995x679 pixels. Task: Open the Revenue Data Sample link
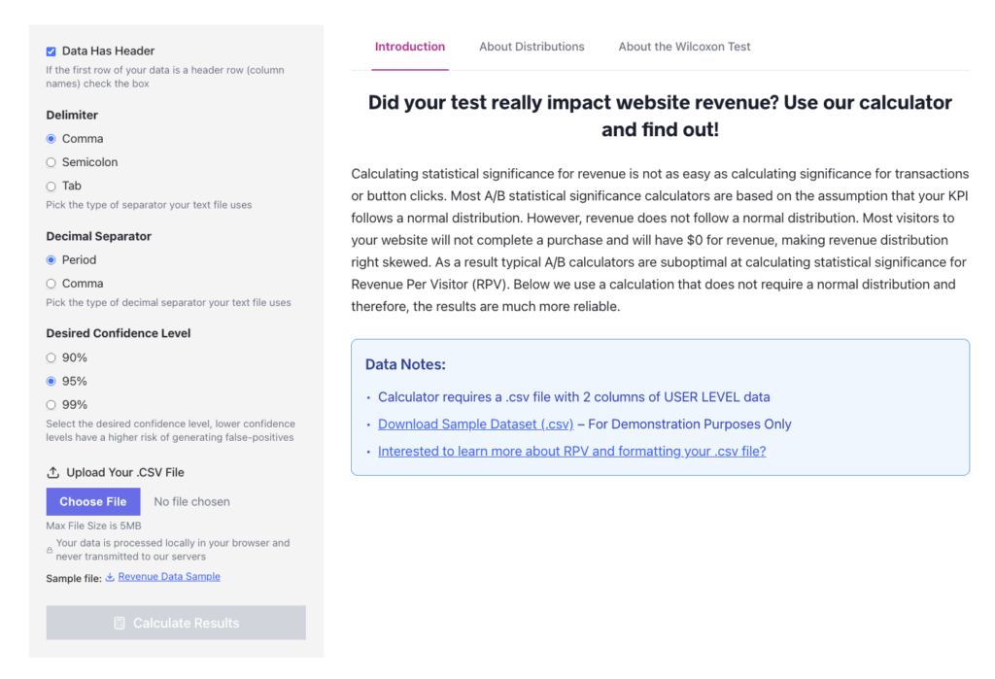tap(169, 577)
